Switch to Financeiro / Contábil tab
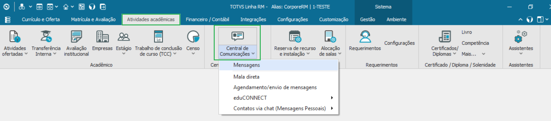Viewport: 551px width, 121px height. pyautogui.click(x=207, y=19)
